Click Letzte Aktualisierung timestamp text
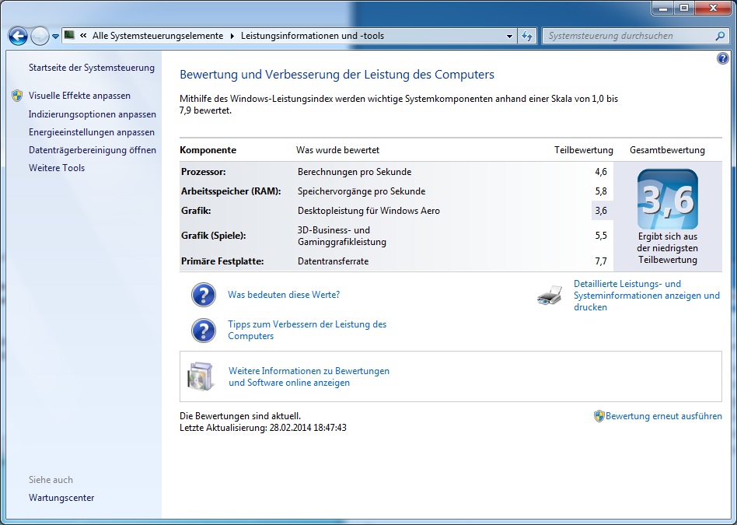 click(264, 428)
